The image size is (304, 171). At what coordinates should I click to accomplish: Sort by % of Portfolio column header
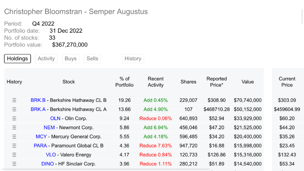(x=124, y=82)
